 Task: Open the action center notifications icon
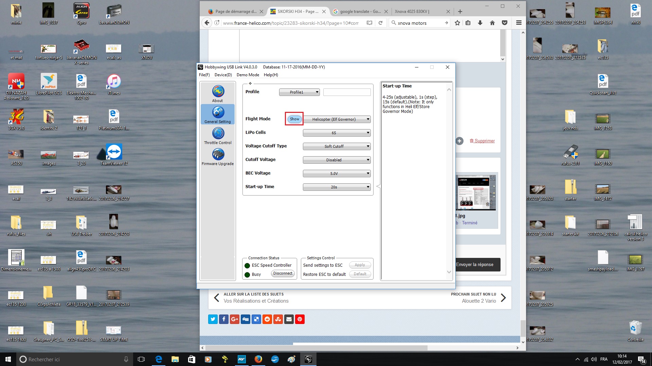click(641, 359)
